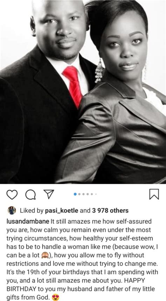Jump to fifth carousel dot

click(x=92, y=194)
